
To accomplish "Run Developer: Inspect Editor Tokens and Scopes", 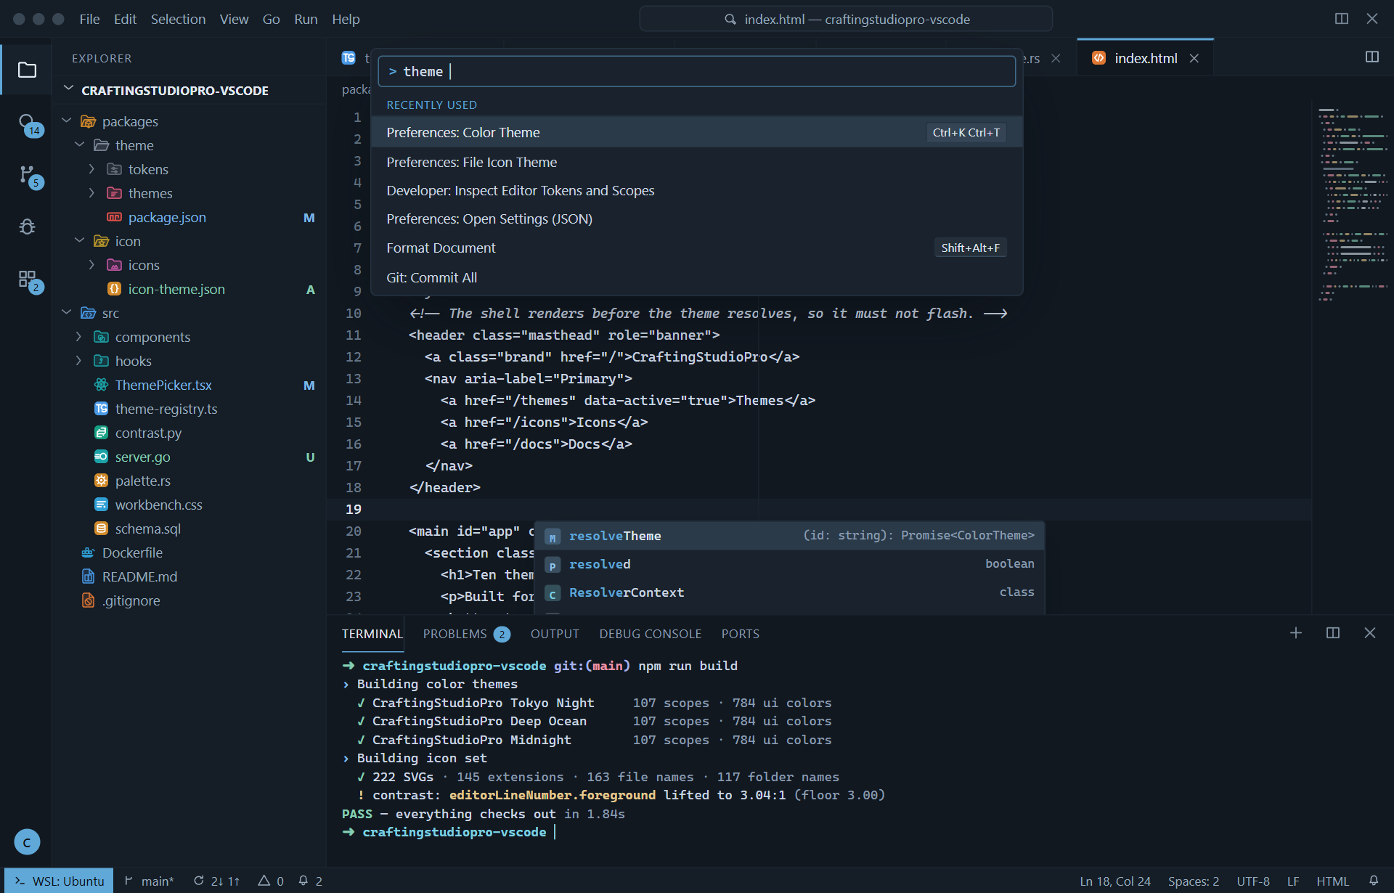I will click(696, 190).
